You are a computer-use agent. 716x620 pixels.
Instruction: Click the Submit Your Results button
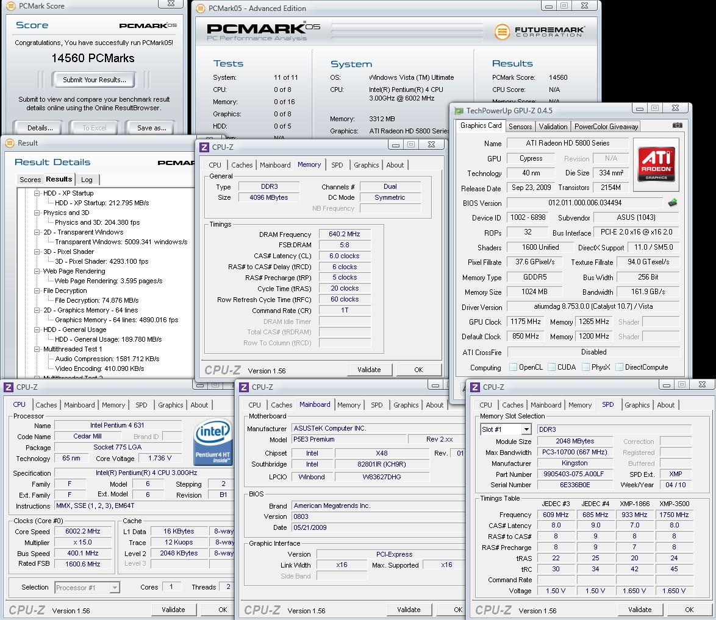tap(94, 80)
